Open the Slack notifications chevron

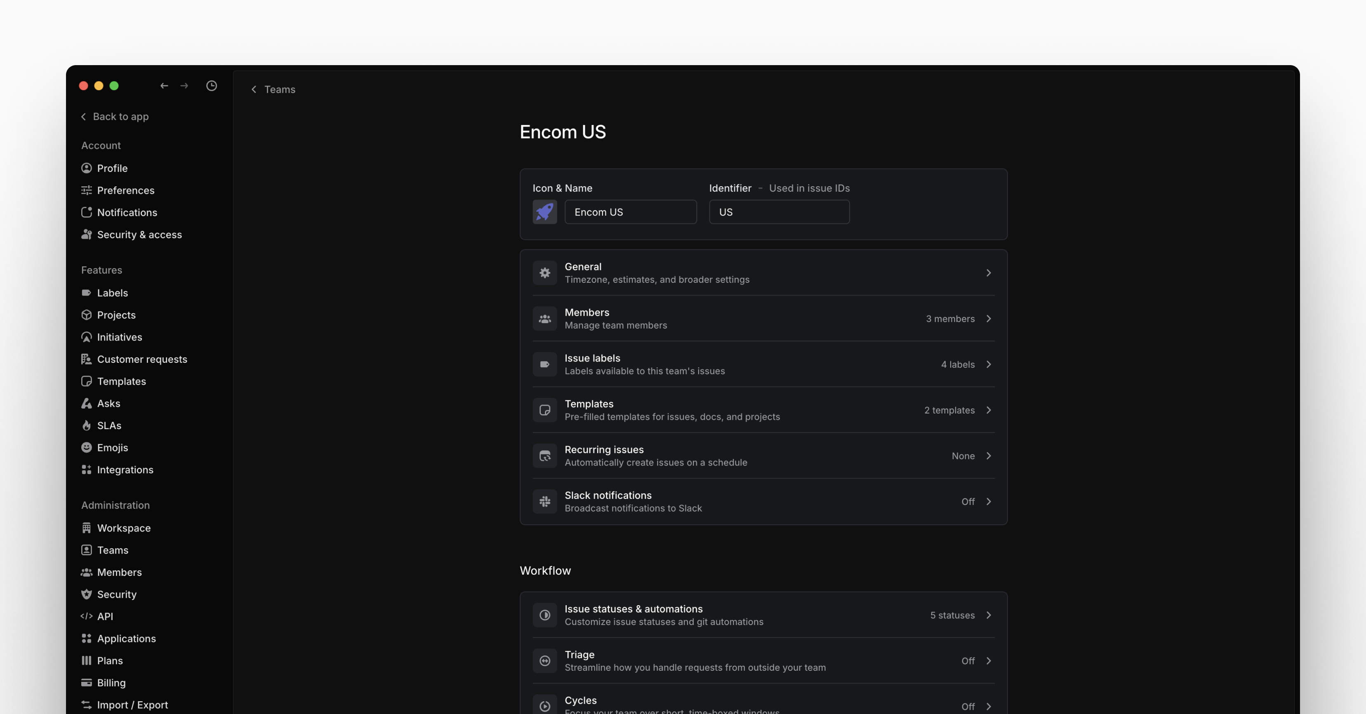click(x=989, y=501)
